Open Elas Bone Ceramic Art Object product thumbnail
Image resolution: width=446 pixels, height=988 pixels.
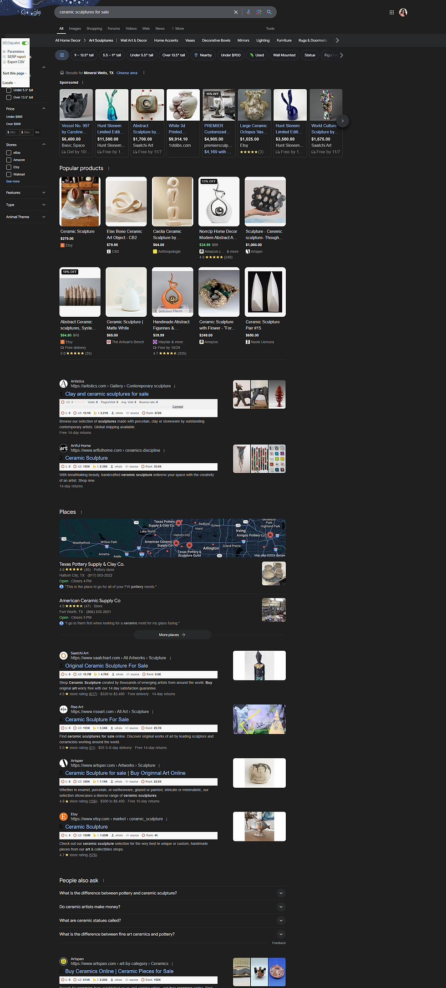pyautogui.click(x=126, y=202)
